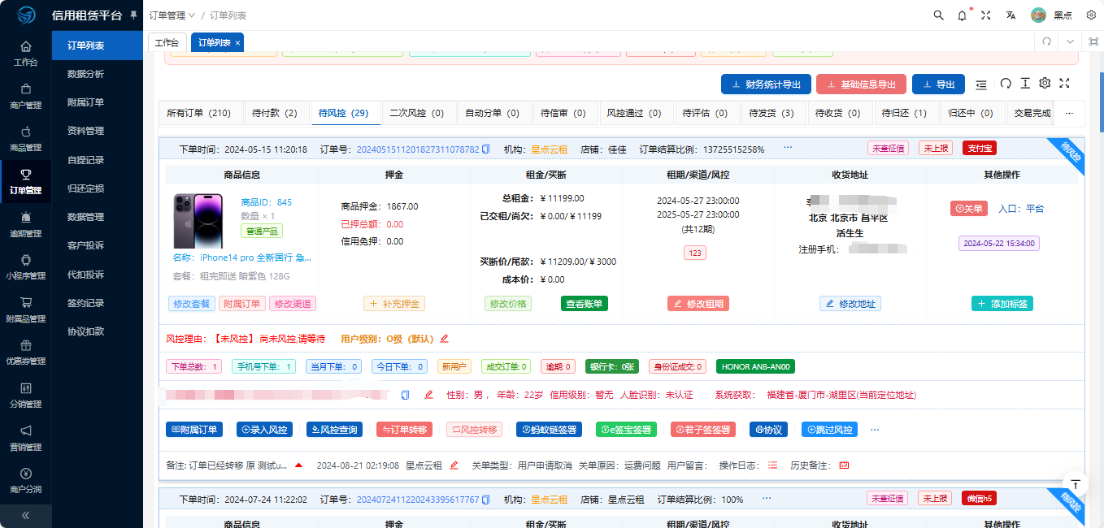Click the 跳过风控 button
The image size is (1104, 528).
[x=829, y=429]
